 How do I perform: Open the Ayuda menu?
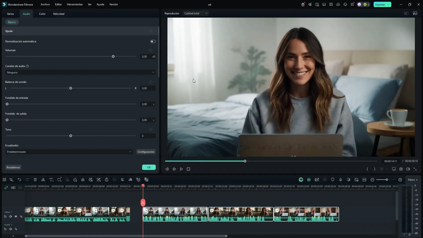coord(100,4)
